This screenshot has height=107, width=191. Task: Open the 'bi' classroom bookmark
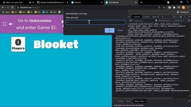tap(30, 12)
